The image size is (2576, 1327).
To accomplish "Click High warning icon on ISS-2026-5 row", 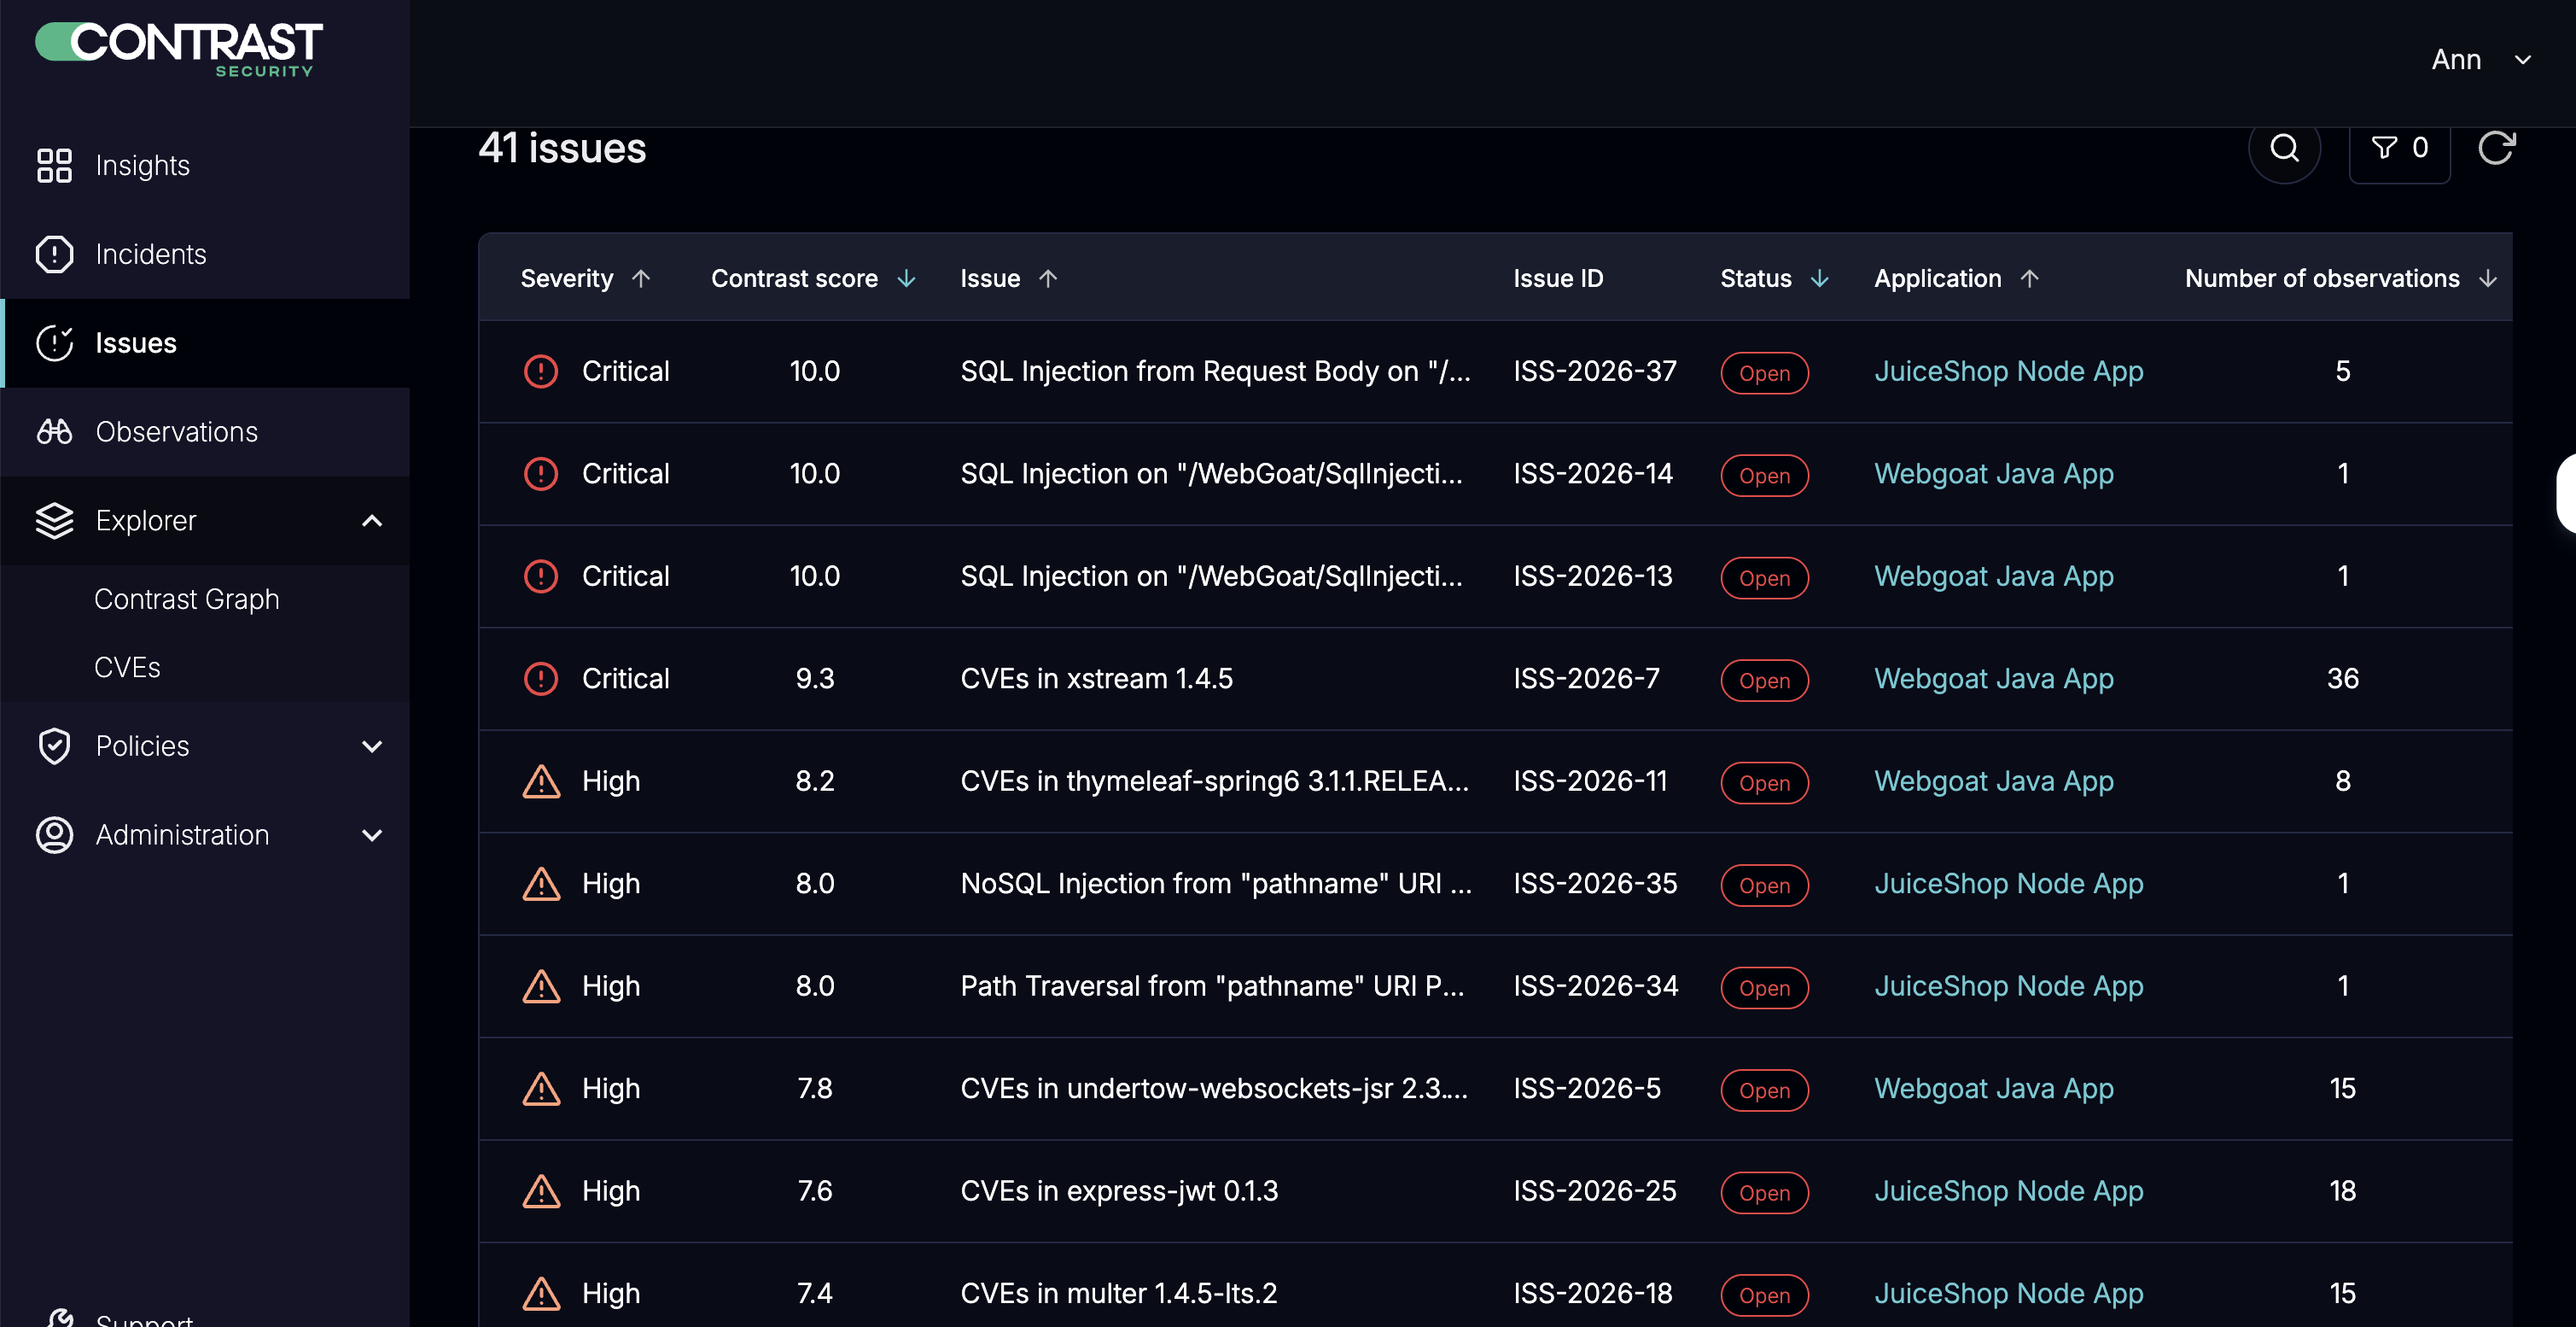I will pos(541,1089).
